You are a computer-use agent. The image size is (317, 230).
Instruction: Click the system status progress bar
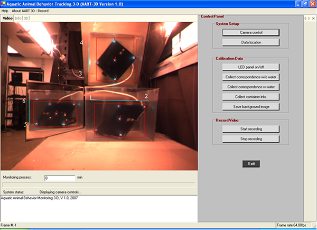(99, 185)
